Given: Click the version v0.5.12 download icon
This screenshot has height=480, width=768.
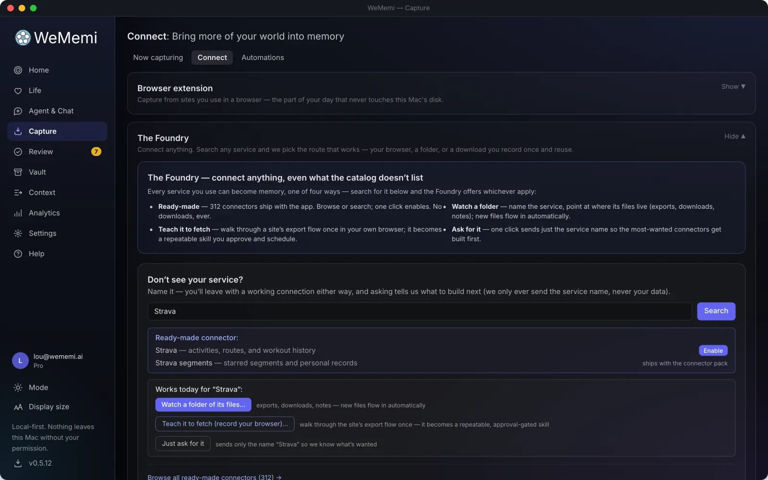Looking at the screenshot, I should click(x=18, y=463).
